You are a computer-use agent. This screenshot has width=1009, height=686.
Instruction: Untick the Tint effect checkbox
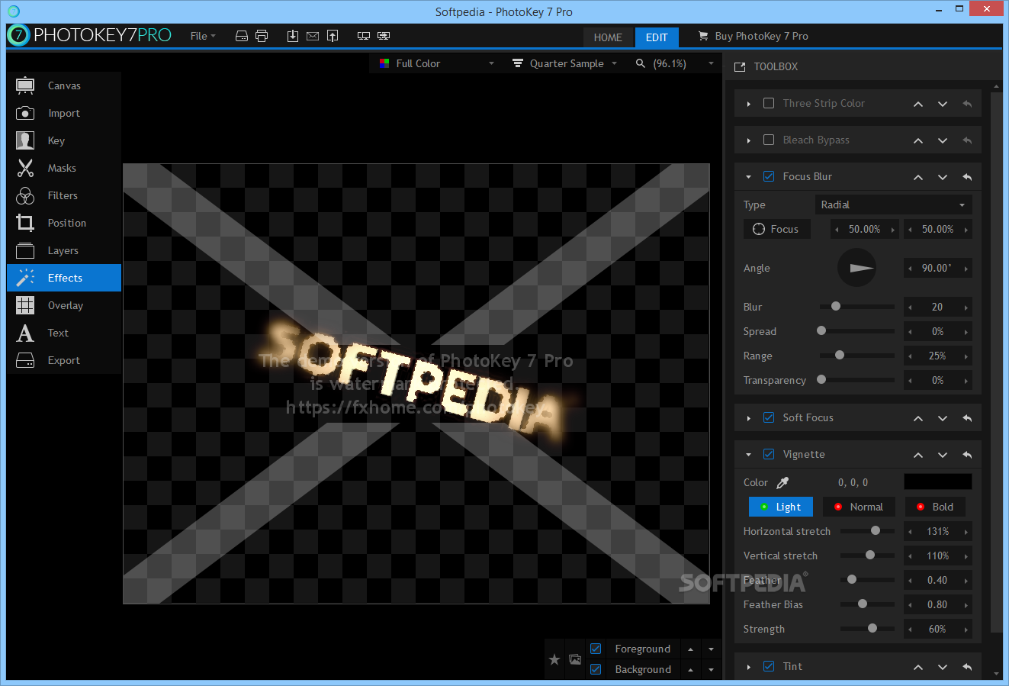[x=769, y=666]
